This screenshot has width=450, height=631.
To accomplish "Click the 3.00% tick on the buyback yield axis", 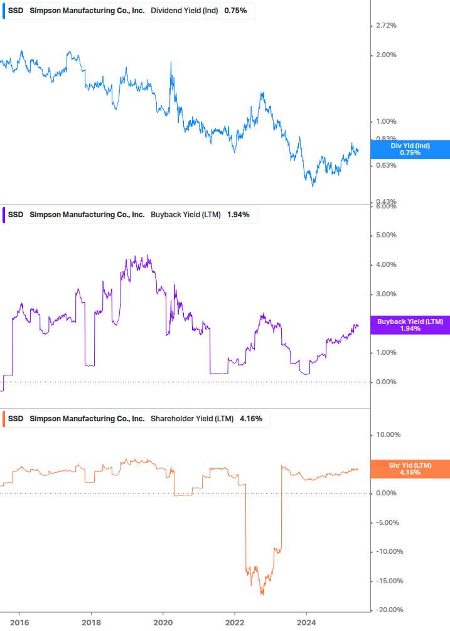I will pyautogui.click(x=386, y=294).
